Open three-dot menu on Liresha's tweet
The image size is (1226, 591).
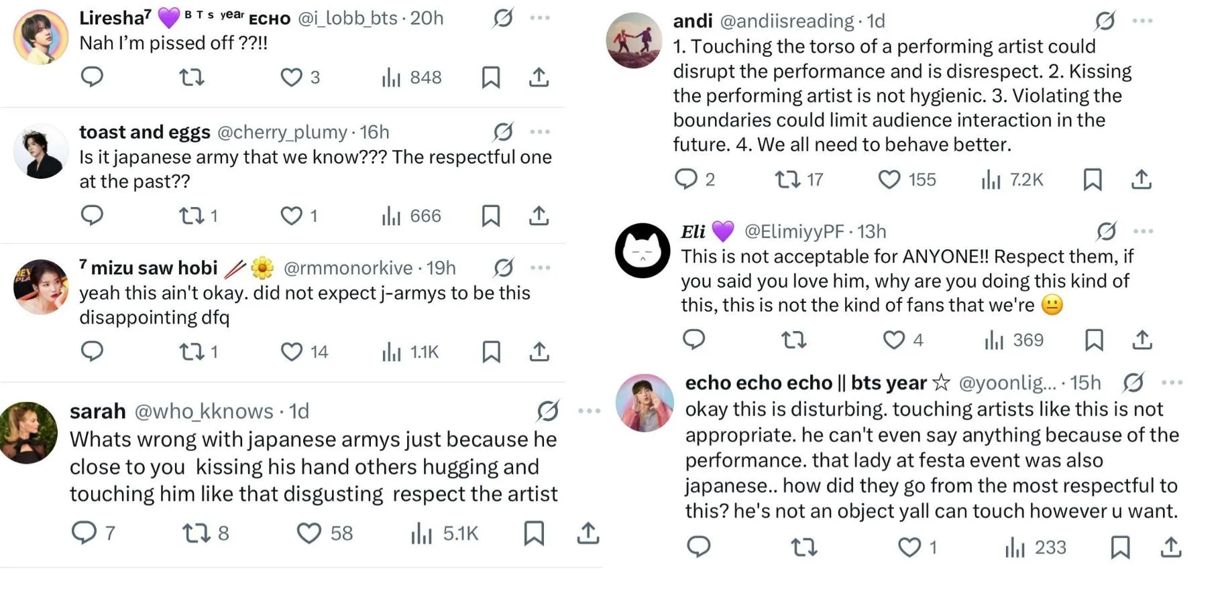540,18
